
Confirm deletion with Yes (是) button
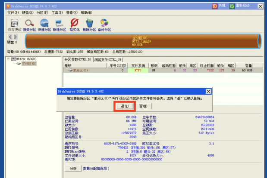(125, 106)
